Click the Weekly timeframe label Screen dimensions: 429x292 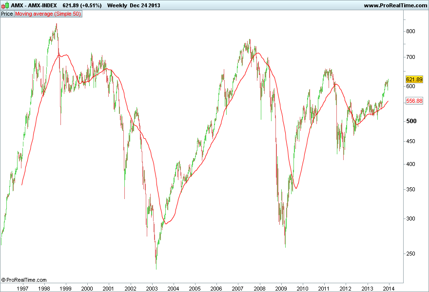point(117,5)
